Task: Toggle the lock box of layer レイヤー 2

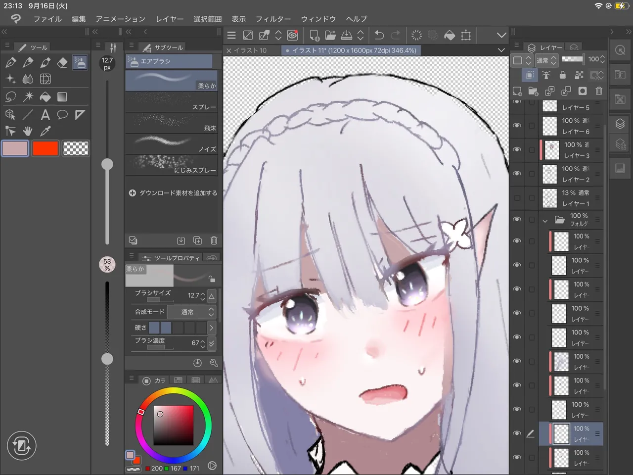Action: click(532, 174)
